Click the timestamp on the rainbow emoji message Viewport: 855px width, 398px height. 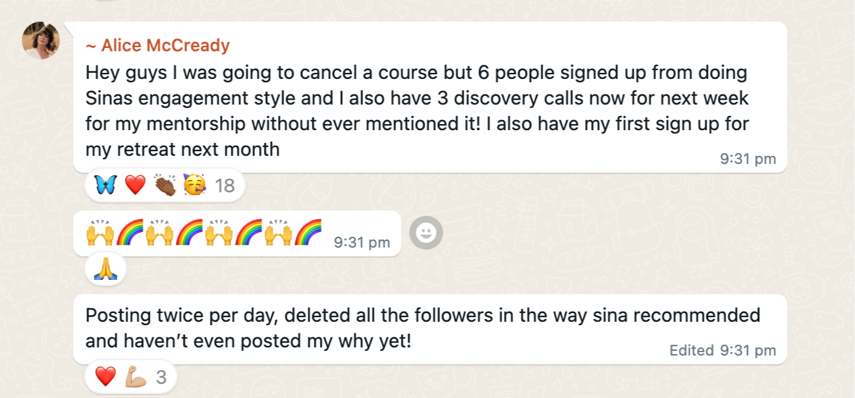click(x=362, y=242)
